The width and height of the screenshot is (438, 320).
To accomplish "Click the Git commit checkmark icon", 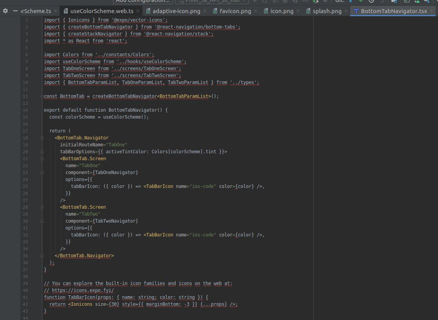I will (361, 1).
